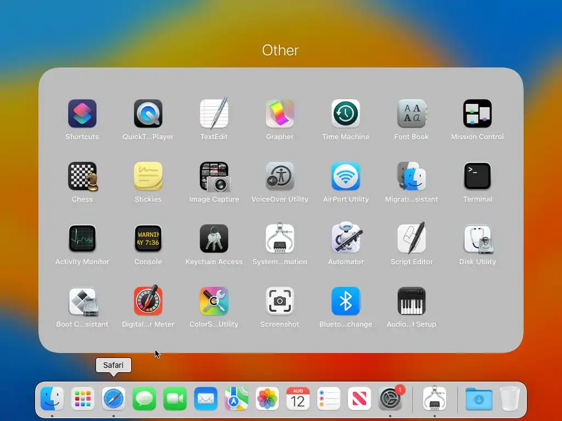This screenshot has width=562, height=421.
Task: Click System Information icon in the Dock
Action: point(435,399)
